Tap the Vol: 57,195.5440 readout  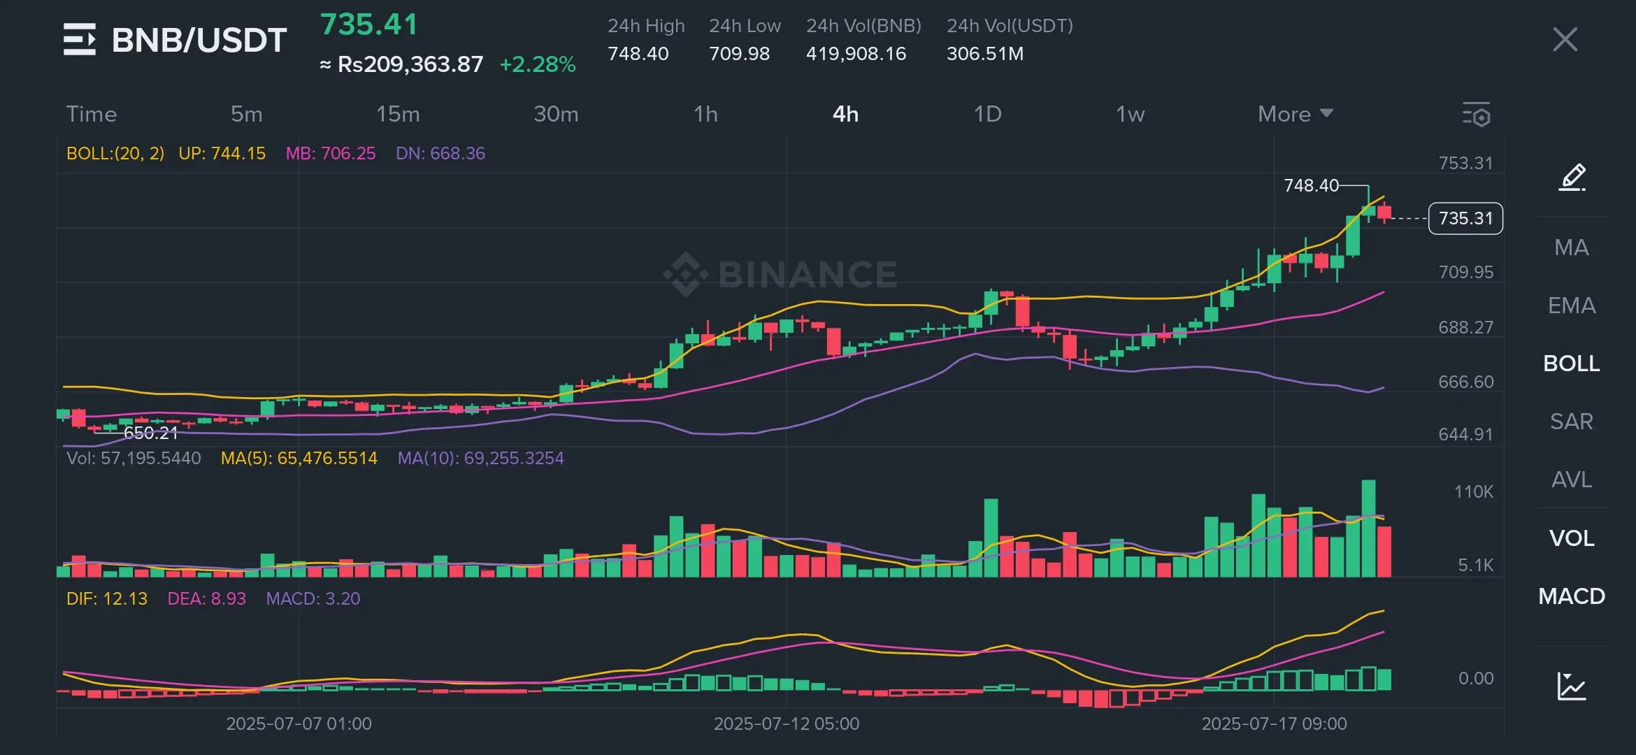134,458
